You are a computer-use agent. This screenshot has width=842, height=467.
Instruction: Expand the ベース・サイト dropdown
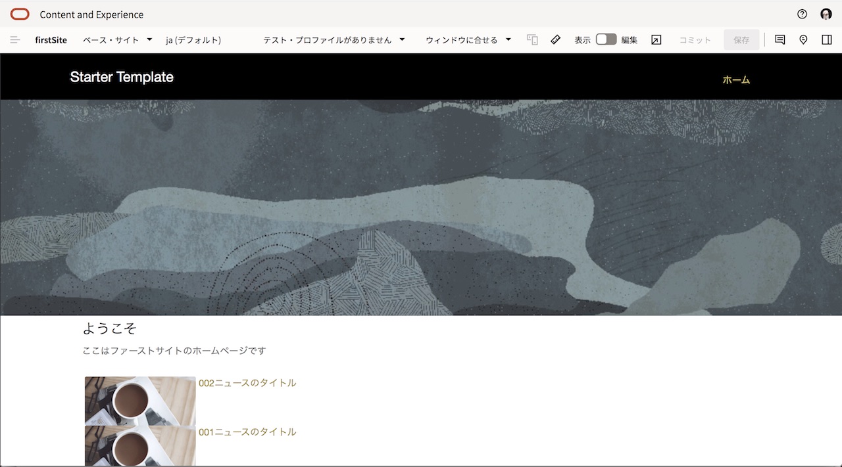pyautogui.click(x=117, y=40)
